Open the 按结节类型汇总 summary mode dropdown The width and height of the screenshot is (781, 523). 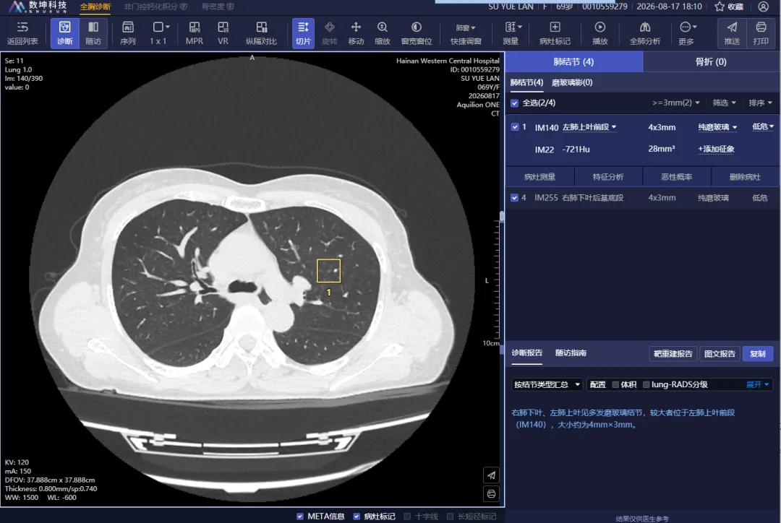[547, 384]
